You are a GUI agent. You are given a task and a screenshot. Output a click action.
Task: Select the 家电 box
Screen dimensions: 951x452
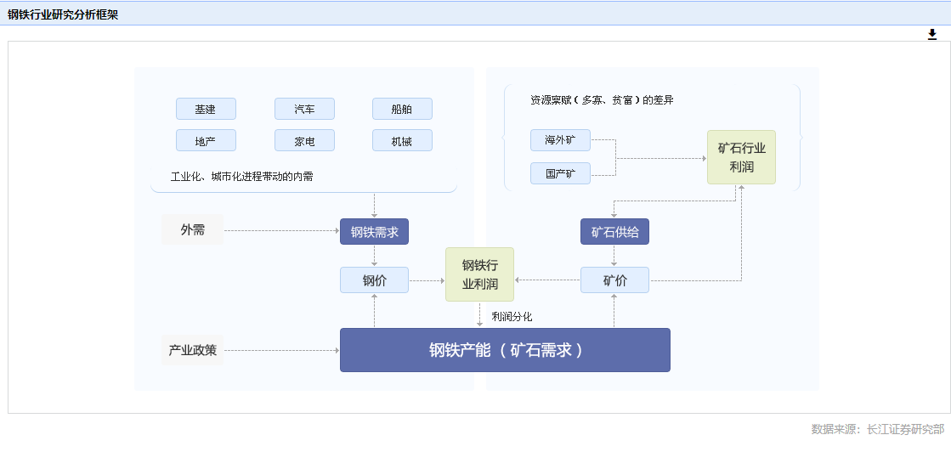[304, 141]
